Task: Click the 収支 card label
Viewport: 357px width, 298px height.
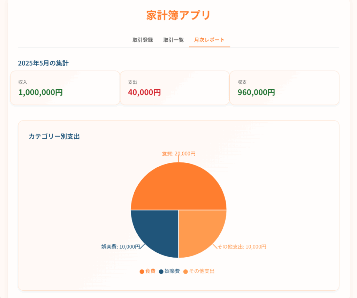Action: (242, 82)
